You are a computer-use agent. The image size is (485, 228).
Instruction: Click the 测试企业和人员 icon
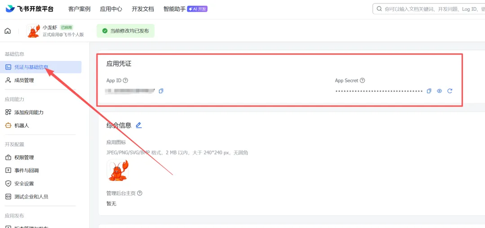pos(9,197)
